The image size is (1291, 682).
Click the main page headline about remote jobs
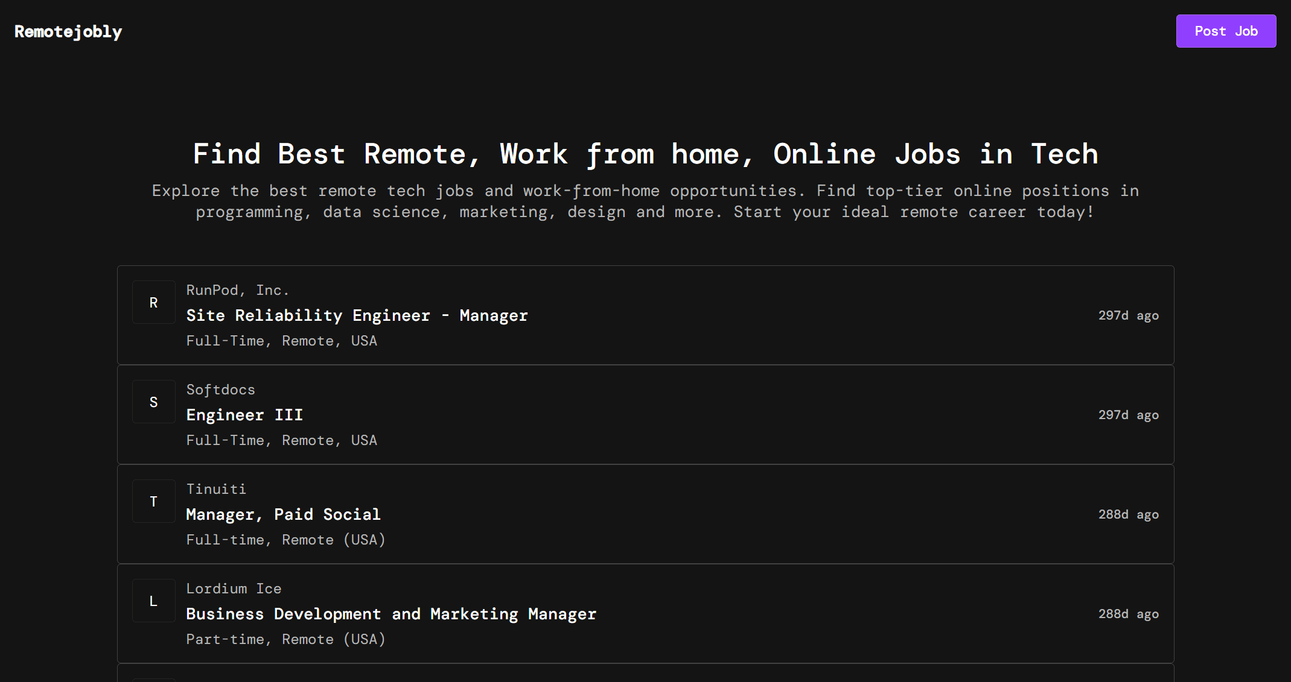point(645,154)
